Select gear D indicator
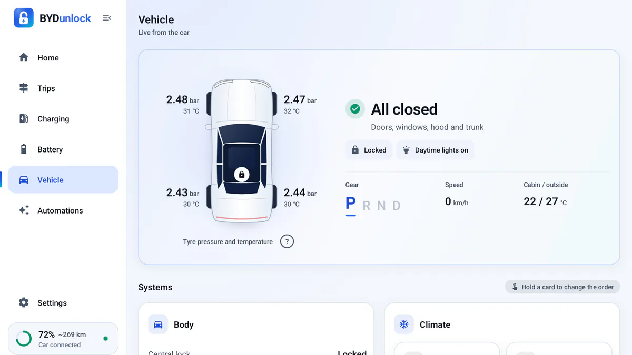632x355 pixels. tap(397, 206)
